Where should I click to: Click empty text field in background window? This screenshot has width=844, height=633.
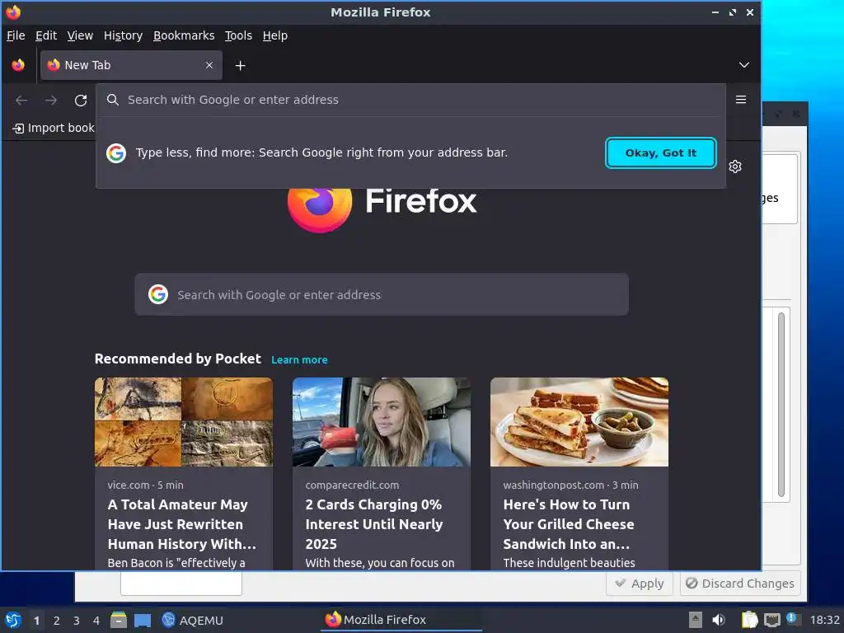coord(181,583)
